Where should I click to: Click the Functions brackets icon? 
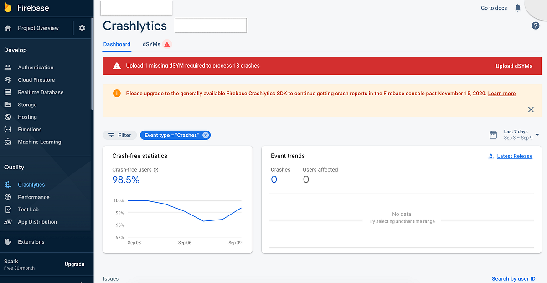(x=8, y=130)
